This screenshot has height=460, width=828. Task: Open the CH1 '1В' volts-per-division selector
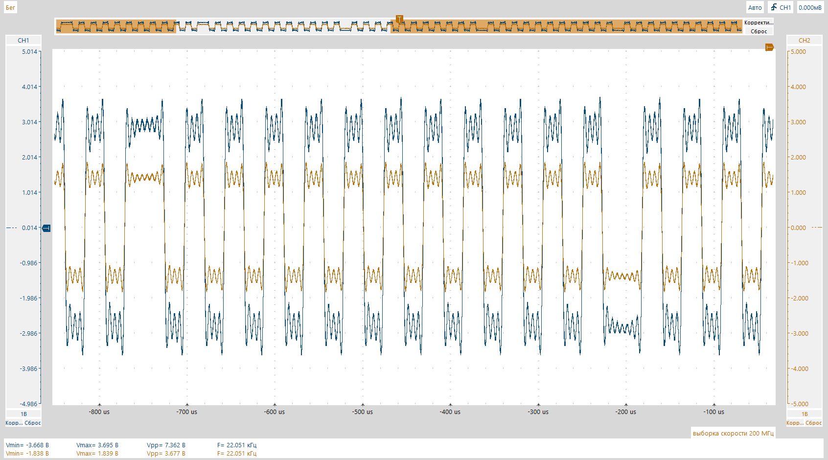pyautogui.click(x=23, y=414)
